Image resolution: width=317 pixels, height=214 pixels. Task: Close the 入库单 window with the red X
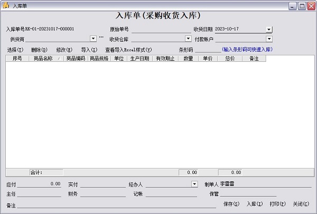pyautogui.click(x=311, y=6)
